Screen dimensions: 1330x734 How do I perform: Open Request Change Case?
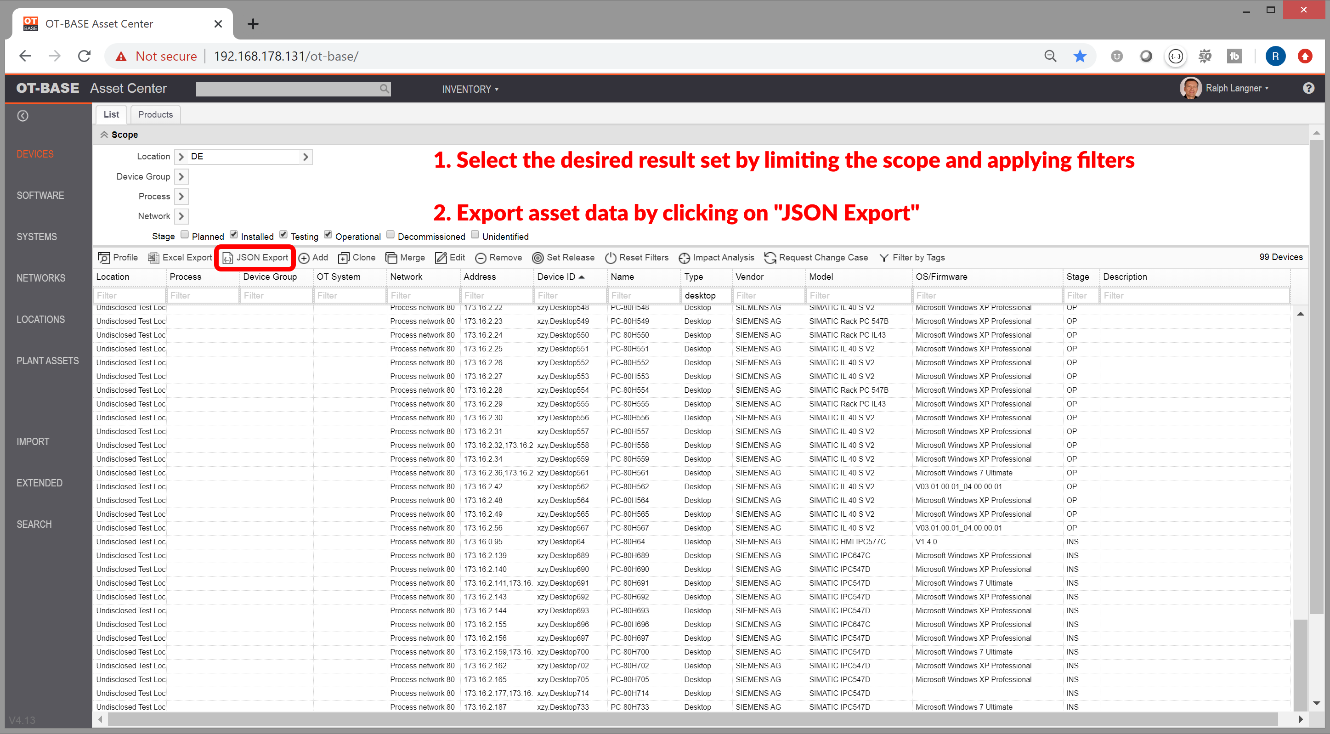point(816,257)
